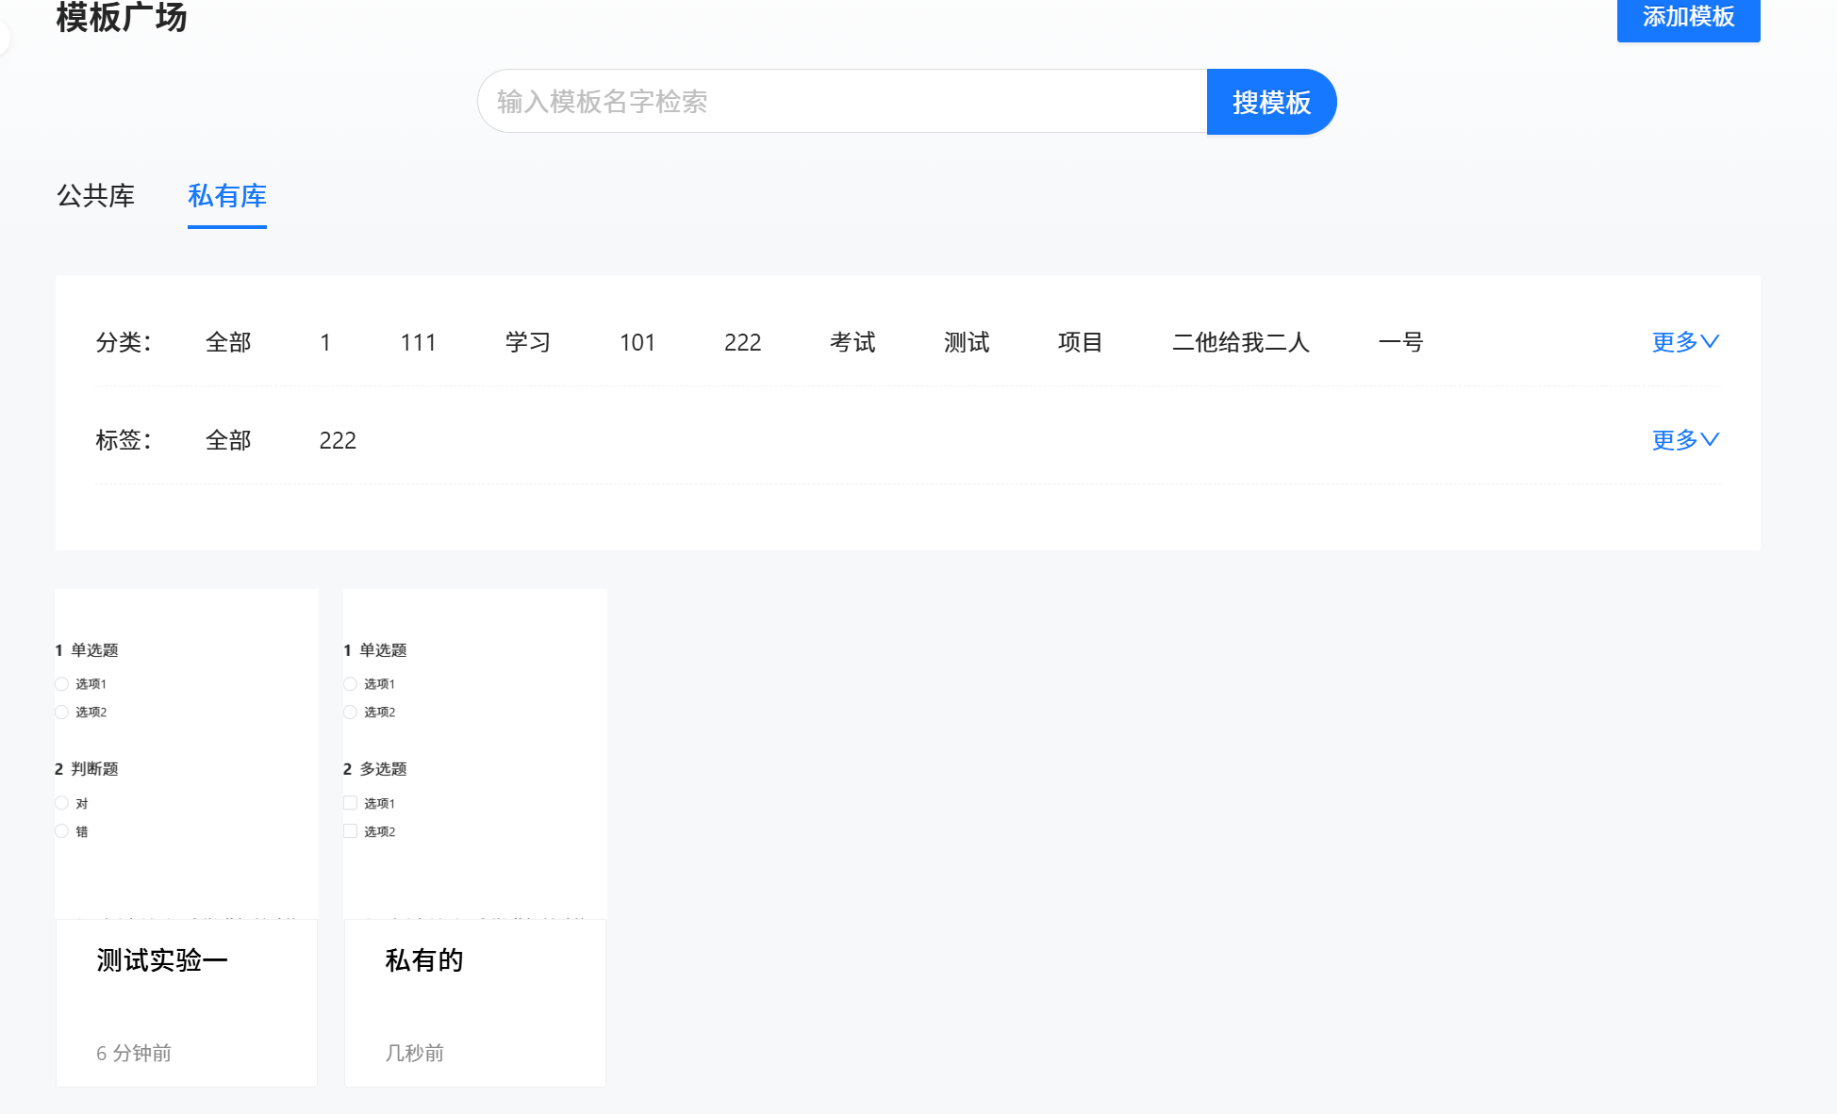This screenshot has width=1837, height=1114.
Task: Check 选项2 checkbox under 多选题
Action: coord(350,831)
